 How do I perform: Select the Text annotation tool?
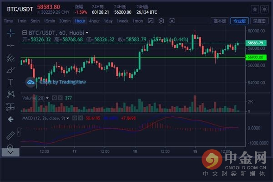(10, 82)
